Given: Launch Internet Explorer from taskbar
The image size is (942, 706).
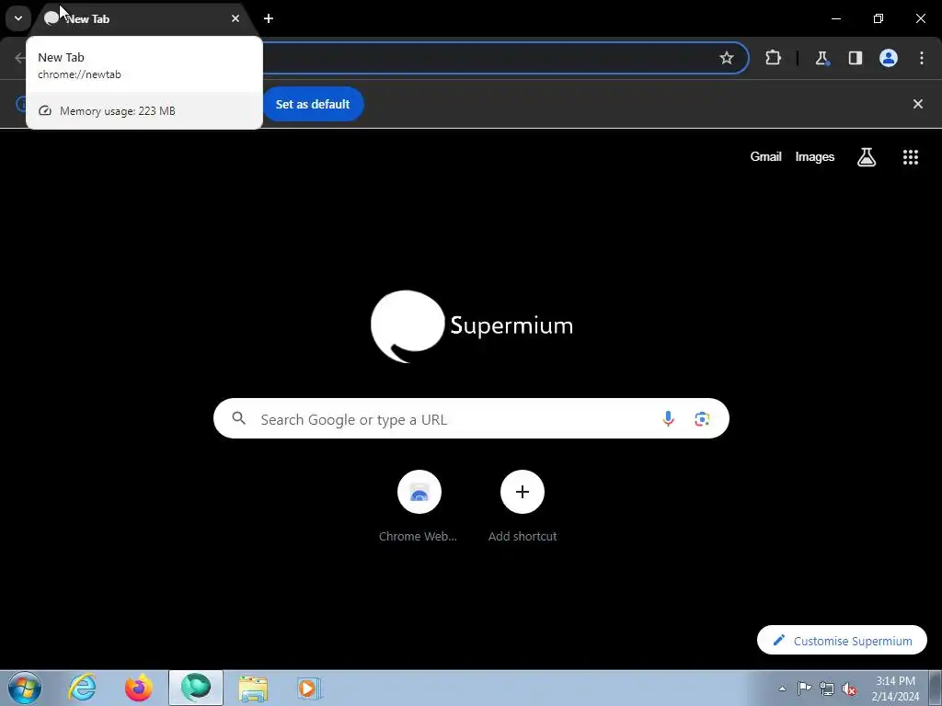Looking at the screenshot, I should tap(82, 688).
